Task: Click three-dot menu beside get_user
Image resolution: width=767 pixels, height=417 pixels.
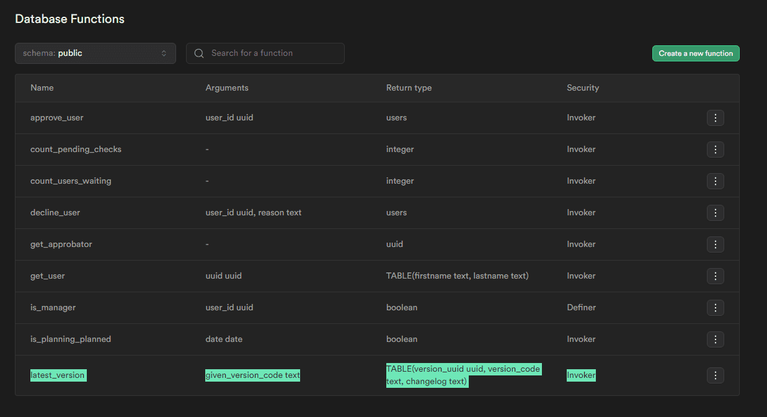Action: click(x=715, y=276)
